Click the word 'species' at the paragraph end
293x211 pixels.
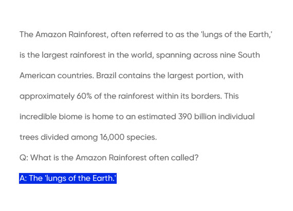(141, 138)
